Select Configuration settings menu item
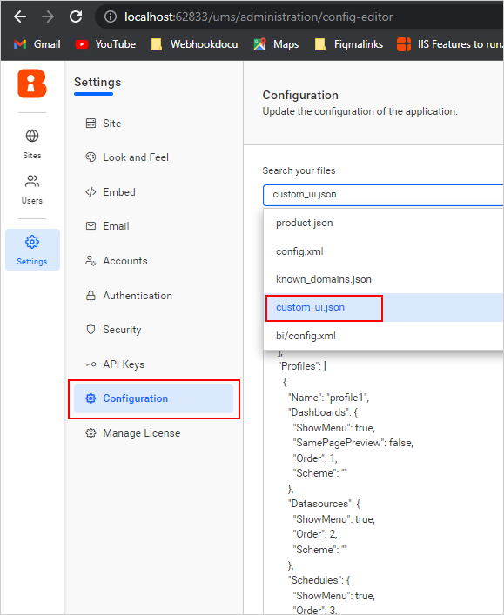The width and height of the screenshot is (504, 615). coord(153,398)
